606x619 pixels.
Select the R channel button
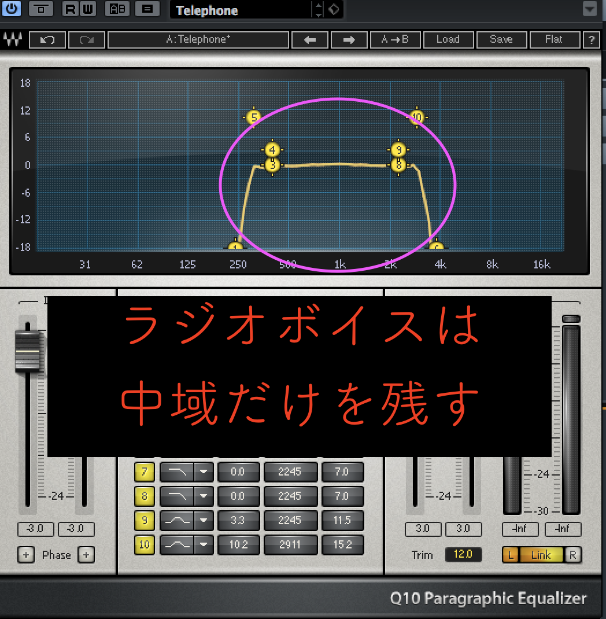click(x=573, y=555)
